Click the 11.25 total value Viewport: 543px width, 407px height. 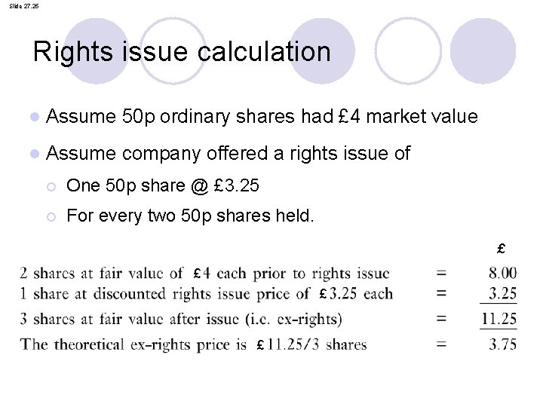[x=499, y=319]
